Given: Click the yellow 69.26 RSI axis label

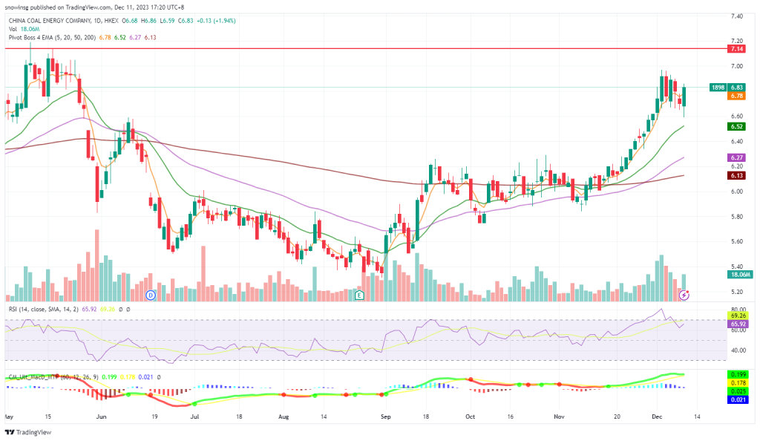Looking at the screenshot, I should pos(738,316).
